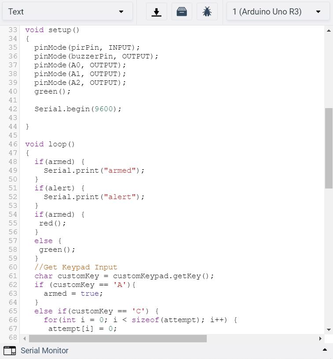Click 'armed = true;' code line
The height and width of the screenshot is (359, 333).
coord(73,294)
